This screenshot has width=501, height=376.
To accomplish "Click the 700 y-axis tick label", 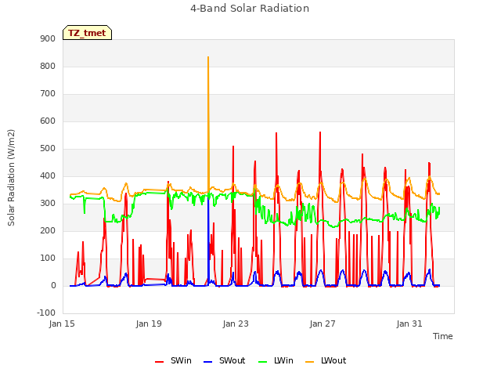I will (48, 94).
